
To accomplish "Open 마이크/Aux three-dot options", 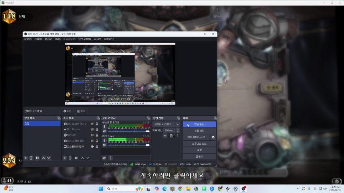I will (104, 140).
